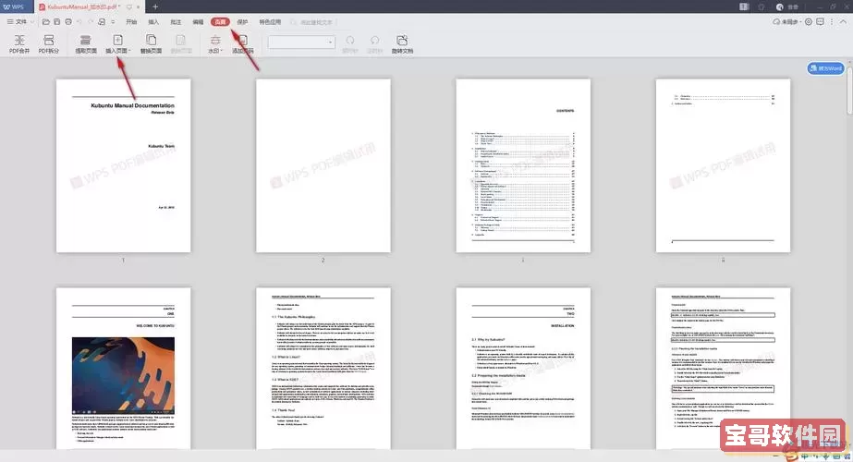Click the skin shirt icon in title bar
This screenshot has width=853, height=462.
tap(762, 6)
